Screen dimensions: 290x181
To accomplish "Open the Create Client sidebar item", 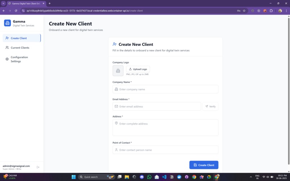I will (x=22, y=38).
